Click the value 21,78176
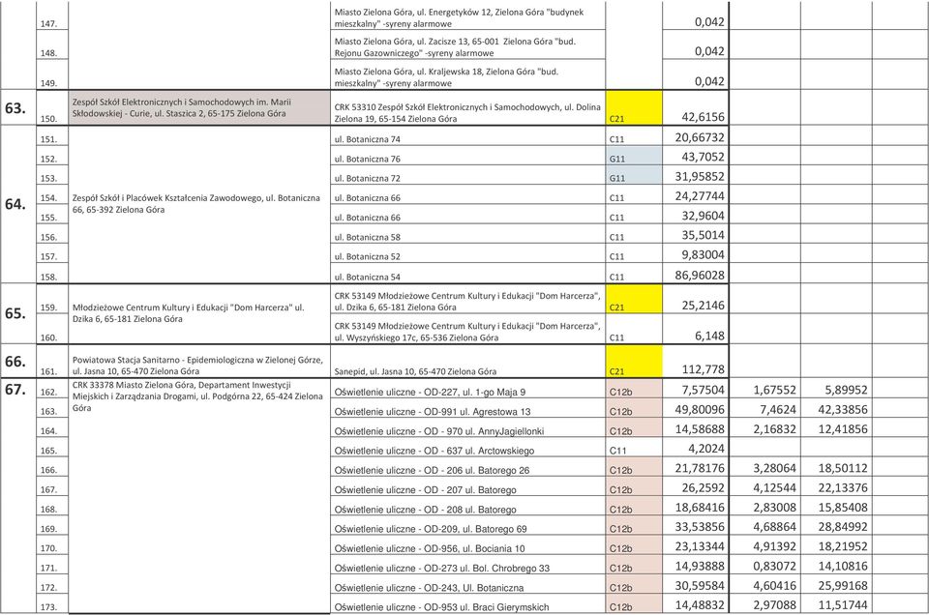The image size is (929, 615). [700, 468]
